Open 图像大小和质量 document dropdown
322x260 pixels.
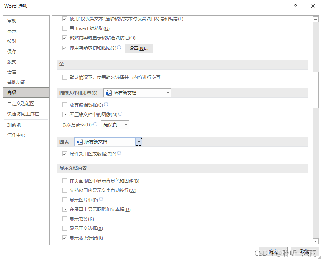pos(137,93)
